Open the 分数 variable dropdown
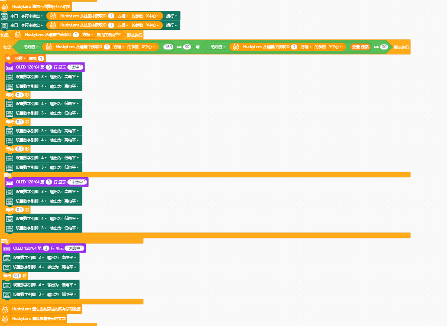 click(x=20, y=58)
